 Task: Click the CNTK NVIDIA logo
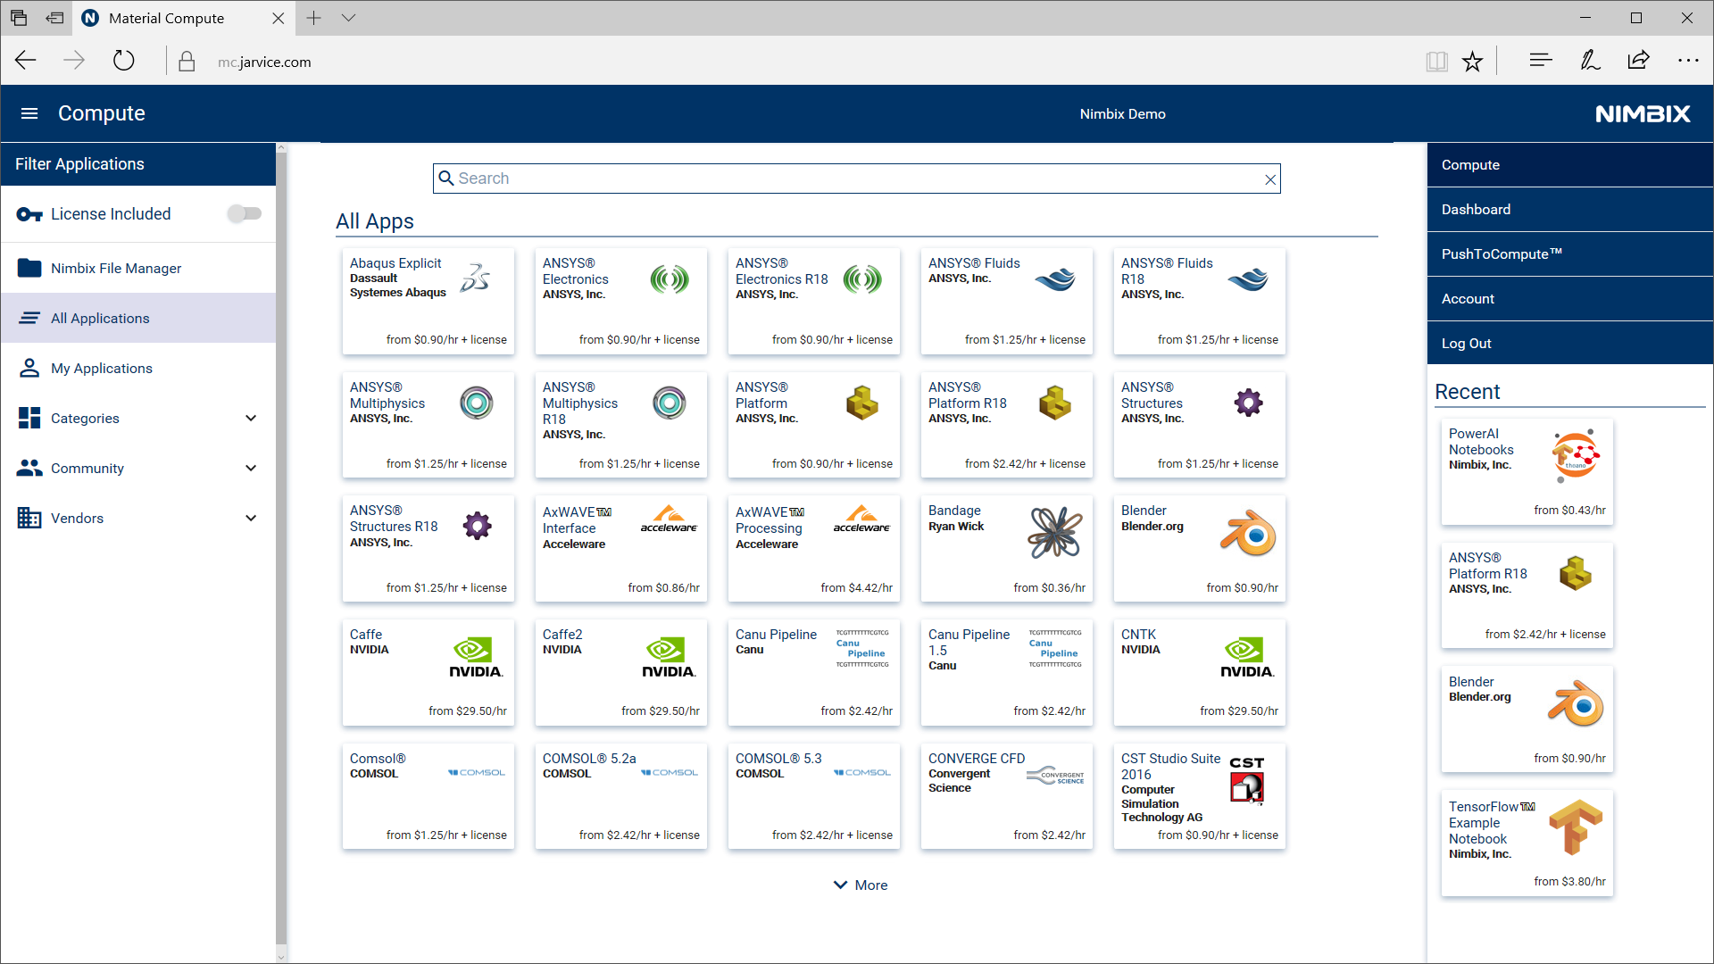1247,657
